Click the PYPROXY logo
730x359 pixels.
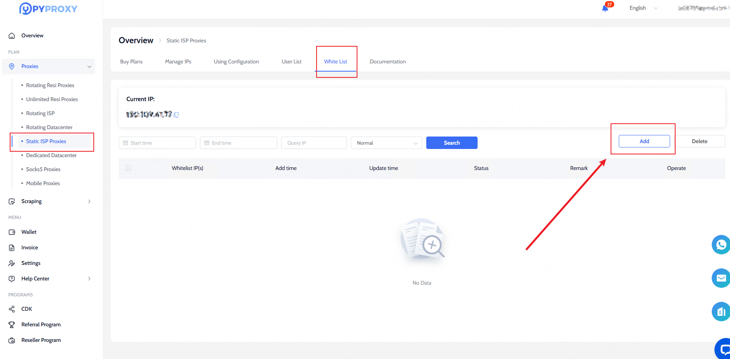tap(48, 9)
